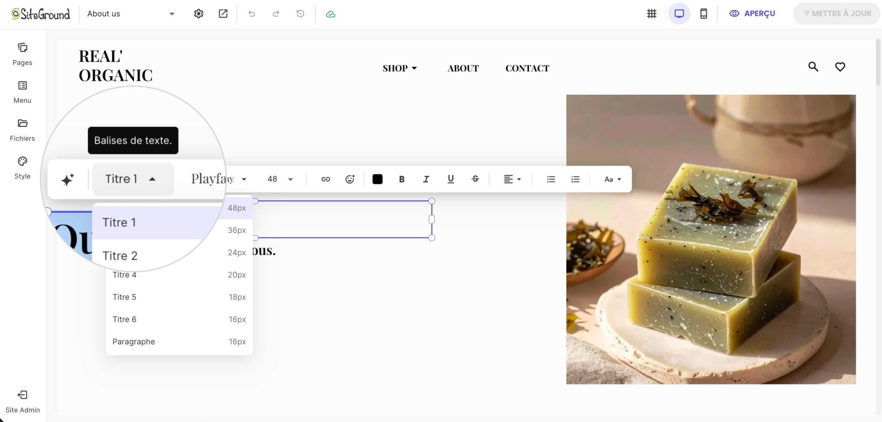
Task: Go to Site Admin
Action: [x=23, y=402]
